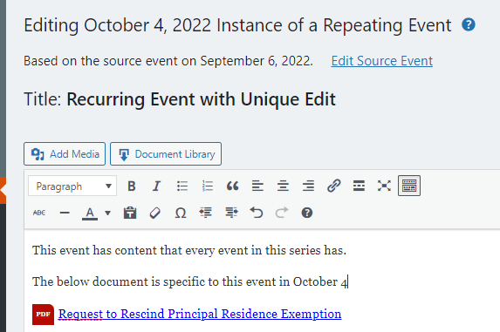The image size is (500, 332).
Task: Open Request to Rescind Principal Residence Exemption link
Action: coord(200,315)
